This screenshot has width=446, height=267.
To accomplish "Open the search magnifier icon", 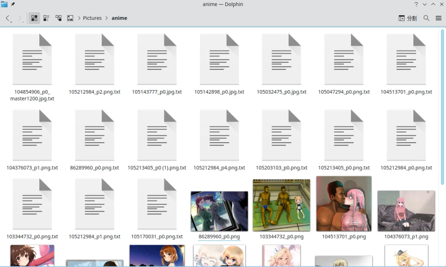I will pos(426,18).
